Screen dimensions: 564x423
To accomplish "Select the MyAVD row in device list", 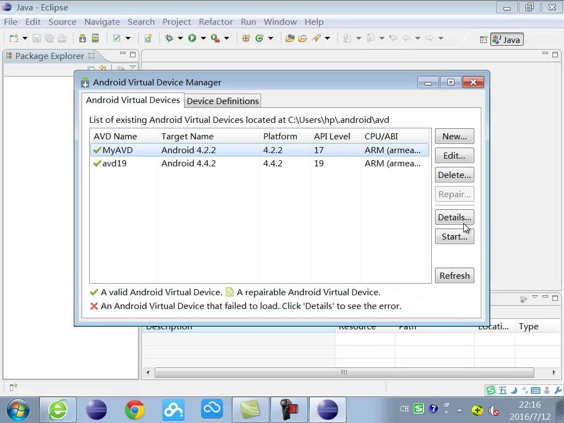I will click(x=259, y=150).
